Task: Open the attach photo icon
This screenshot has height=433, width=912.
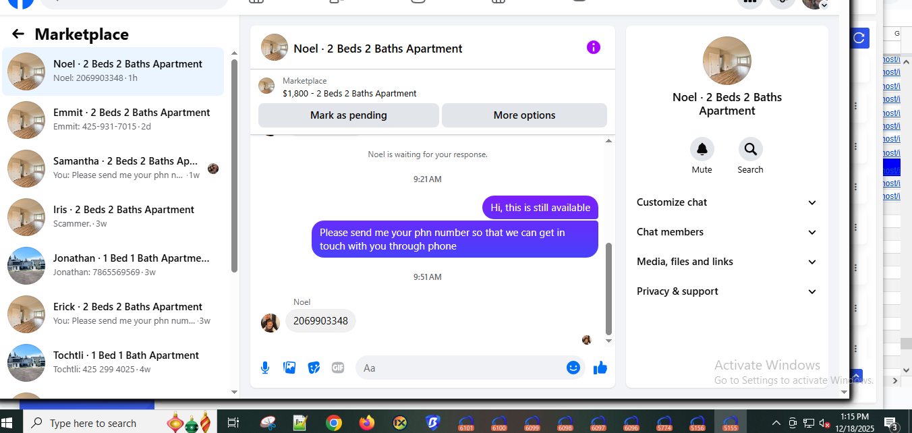Action: point(289,368)
